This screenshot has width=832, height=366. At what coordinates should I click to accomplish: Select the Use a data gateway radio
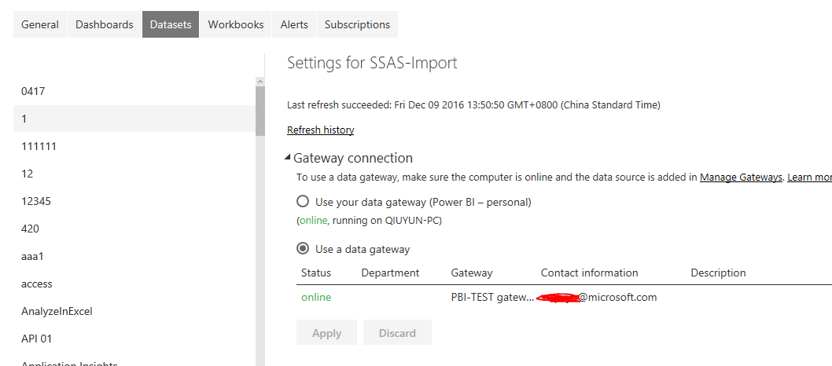[x=303, y=248]
